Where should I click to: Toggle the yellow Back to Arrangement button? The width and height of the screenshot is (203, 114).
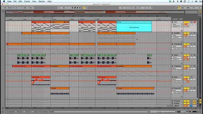(84, 8)
